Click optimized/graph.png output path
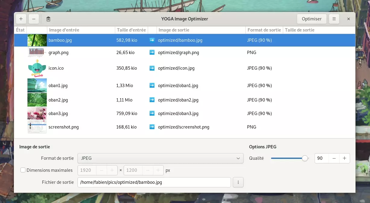370x203 pixels. click(179, 53)
